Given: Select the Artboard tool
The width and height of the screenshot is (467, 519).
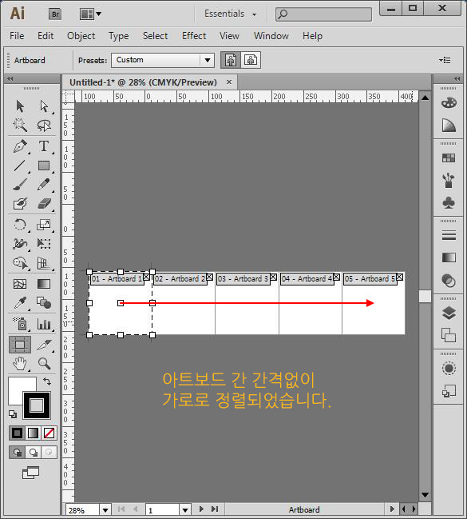Looking at the screenshot, I should tap(20, 345).
